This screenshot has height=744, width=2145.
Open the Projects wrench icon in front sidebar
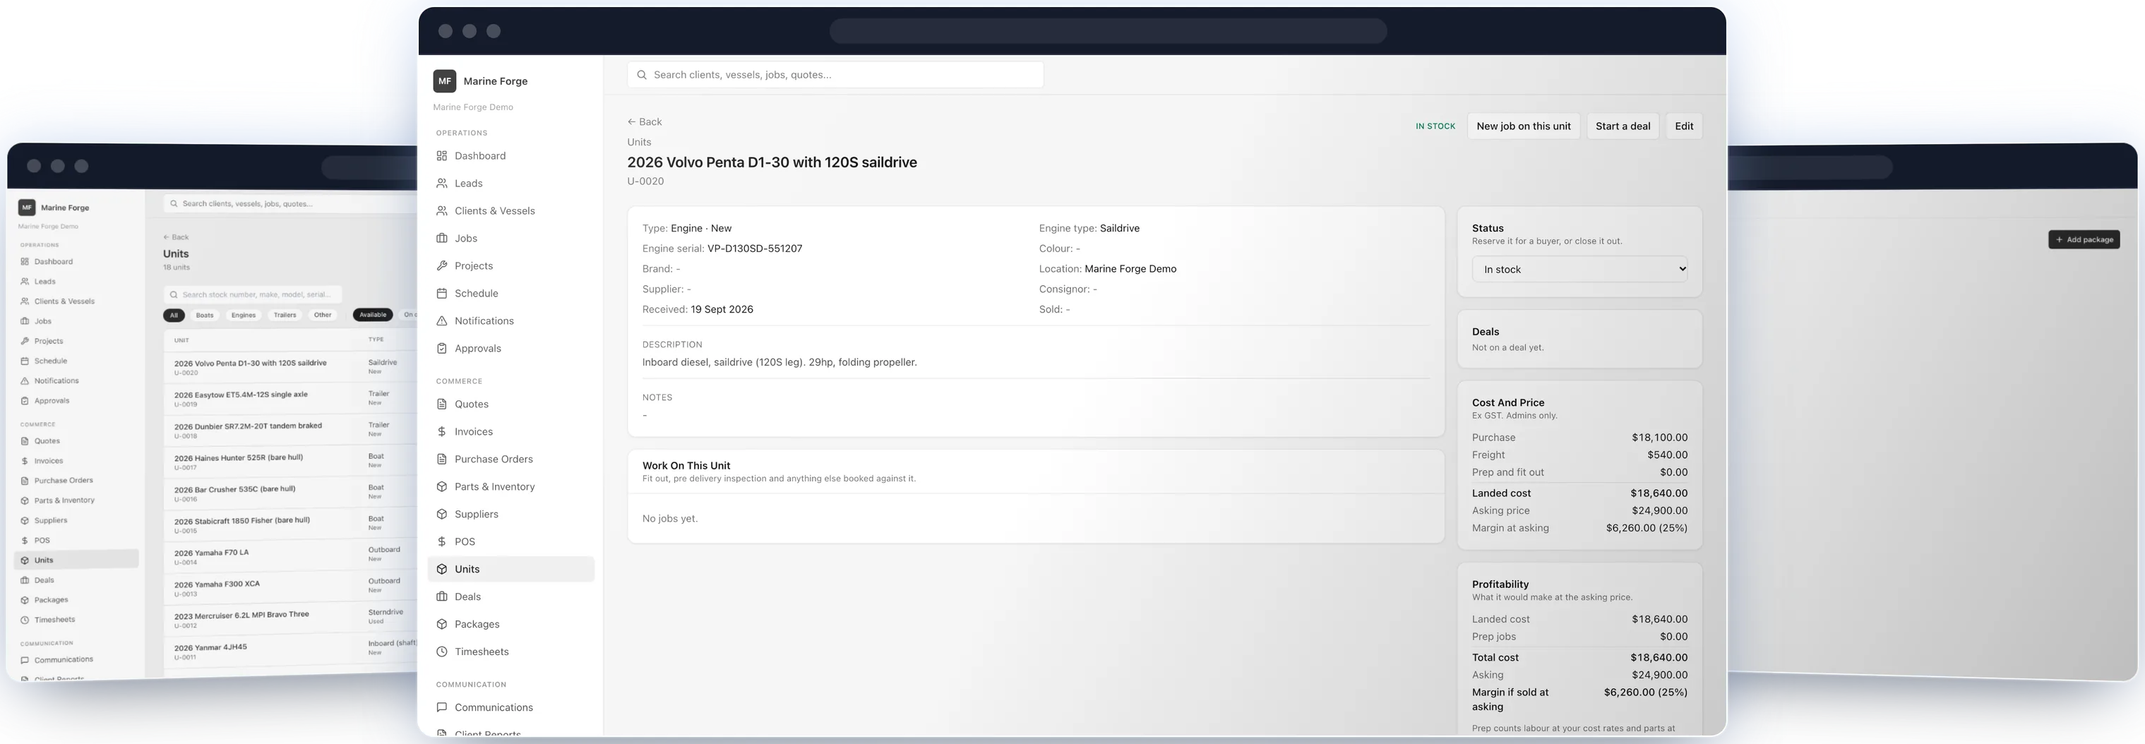click(442, 265)
